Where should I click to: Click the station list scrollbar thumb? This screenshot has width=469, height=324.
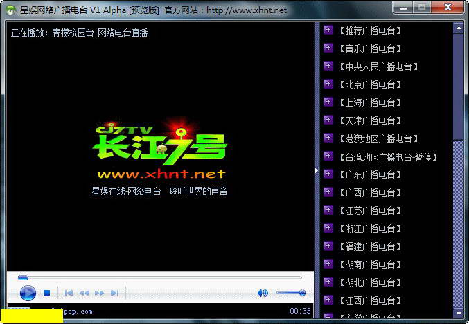459,87
